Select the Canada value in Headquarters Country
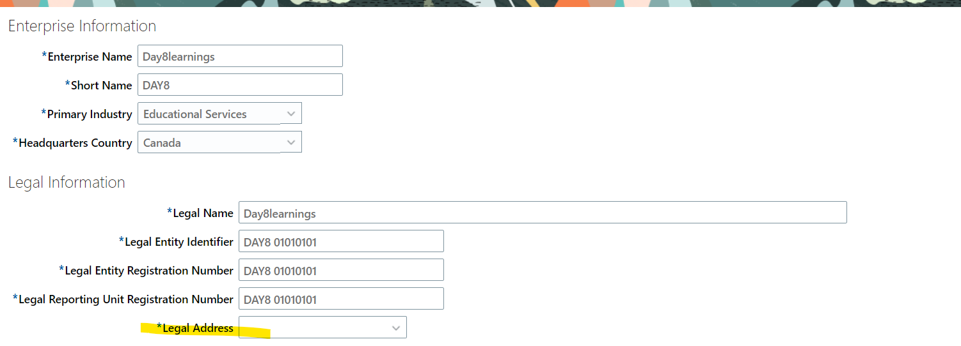961x346 pixels. click(x=163, y=143)
